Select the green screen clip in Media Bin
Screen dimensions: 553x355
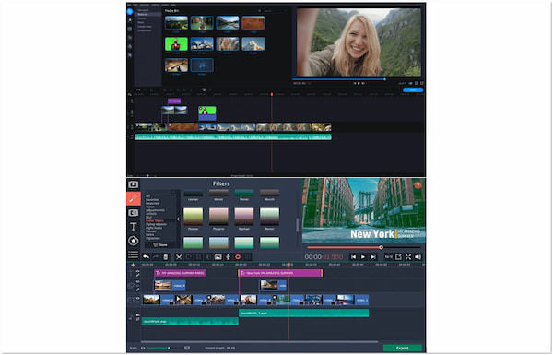(176, 44)
